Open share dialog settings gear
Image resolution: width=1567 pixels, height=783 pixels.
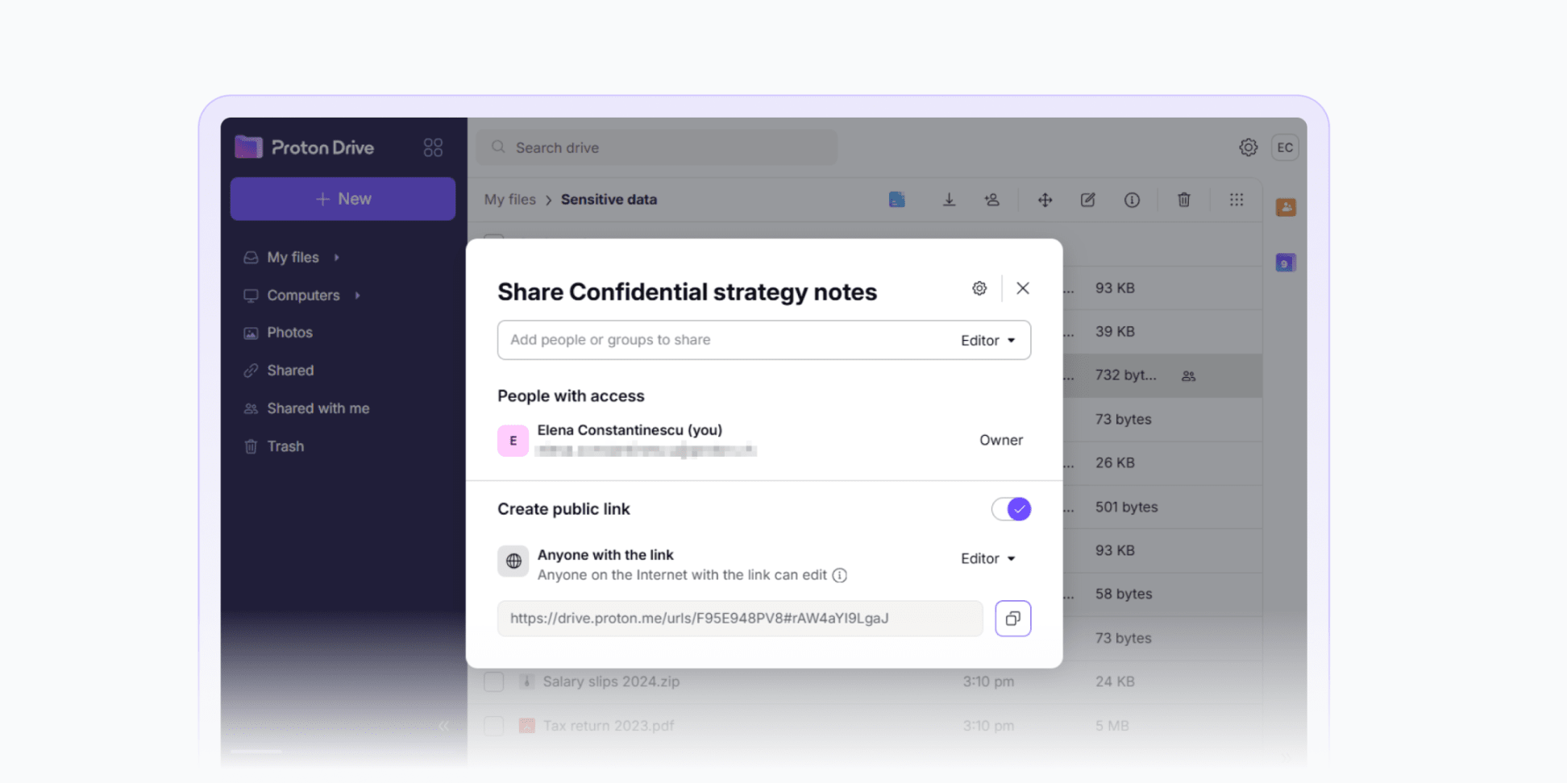click(x=979, y=288)
